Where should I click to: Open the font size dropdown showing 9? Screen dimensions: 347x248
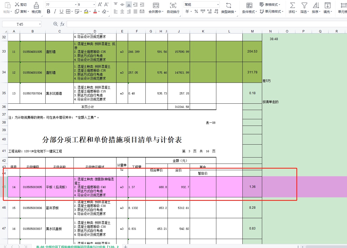94,4
